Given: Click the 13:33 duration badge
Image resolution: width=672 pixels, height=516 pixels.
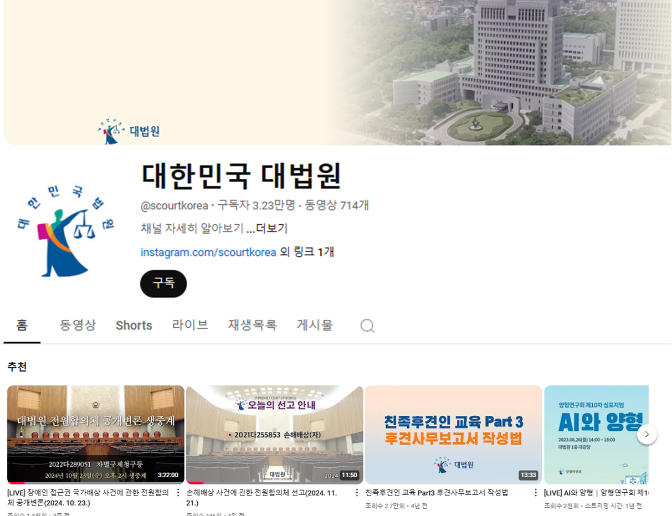Looking at the screenshot, I should 528,475.
